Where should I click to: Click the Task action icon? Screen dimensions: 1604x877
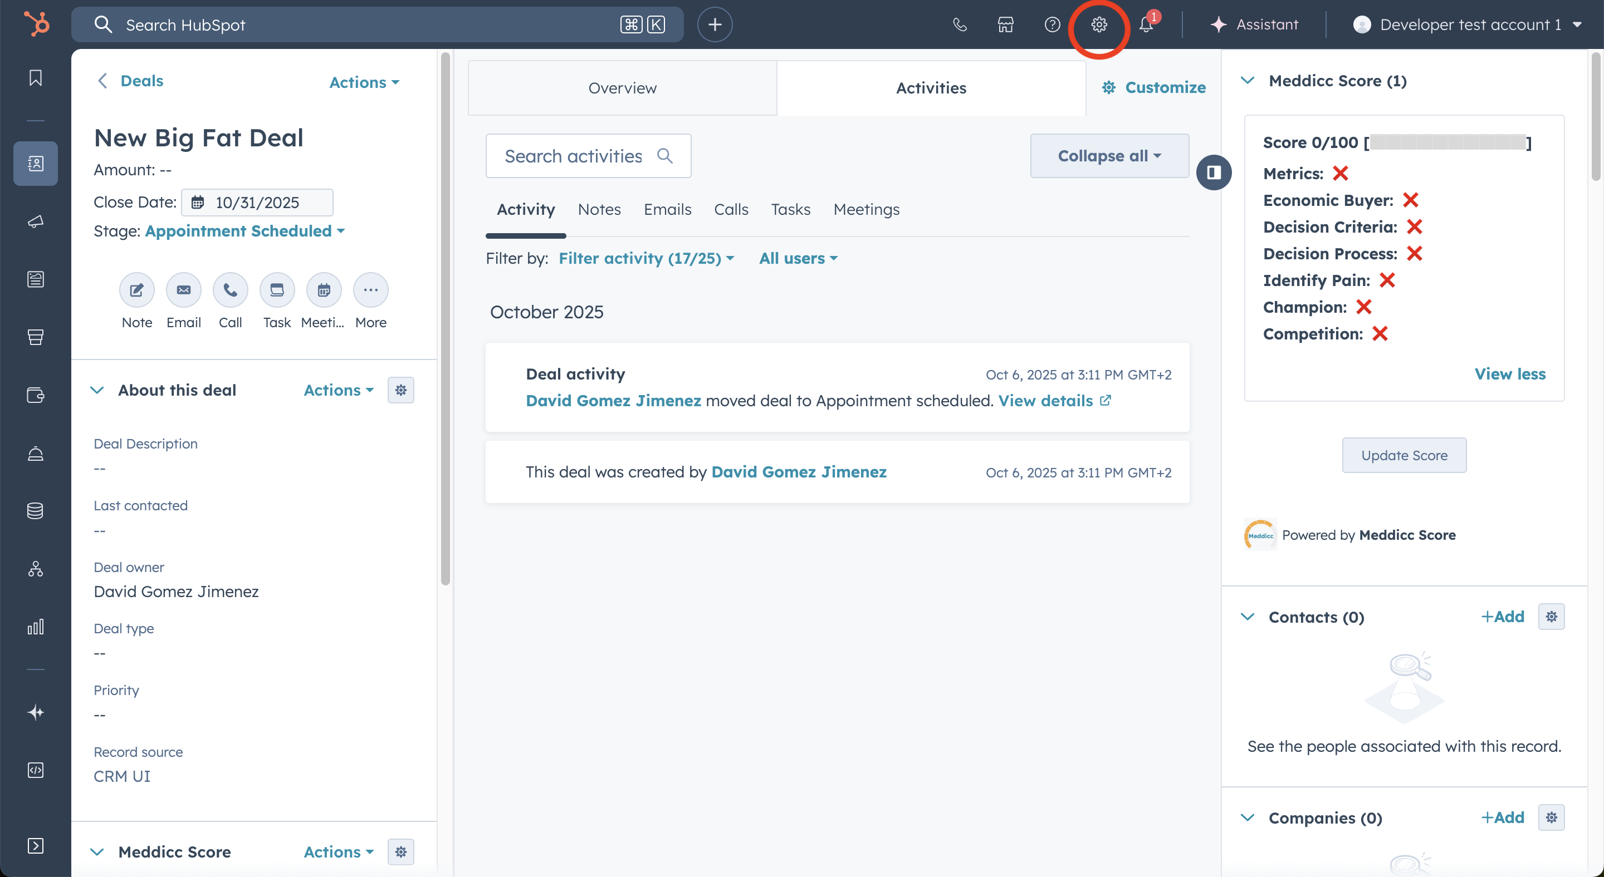click(x=276, y=290)
